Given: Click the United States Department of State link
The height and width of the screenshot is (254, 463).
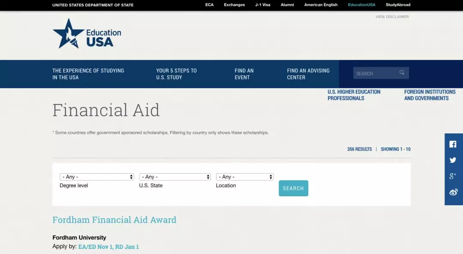Looking at the screenshot, I should pos(93,5).
